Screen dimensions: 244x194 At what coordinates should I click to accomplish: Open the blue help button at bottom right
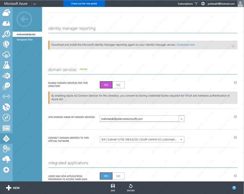click(x=234, y=188)
